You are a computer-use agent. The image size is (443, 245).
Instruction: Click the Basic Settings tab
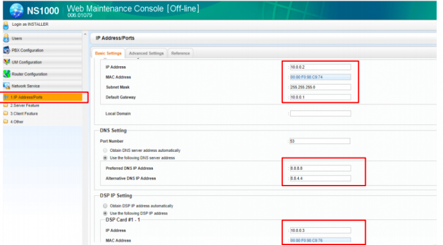tap(108, 53)
